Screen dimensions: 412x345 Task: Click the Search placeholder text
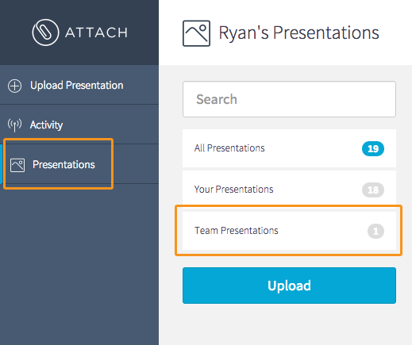click(217, 99)
